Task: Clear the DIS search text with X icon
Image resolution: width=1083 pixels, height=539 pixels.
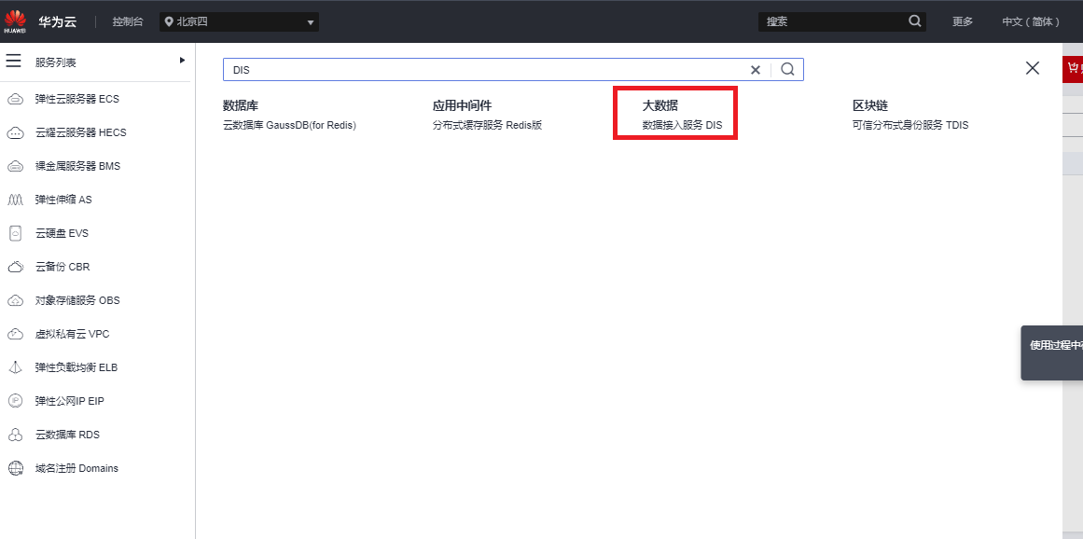Action: 756,70
